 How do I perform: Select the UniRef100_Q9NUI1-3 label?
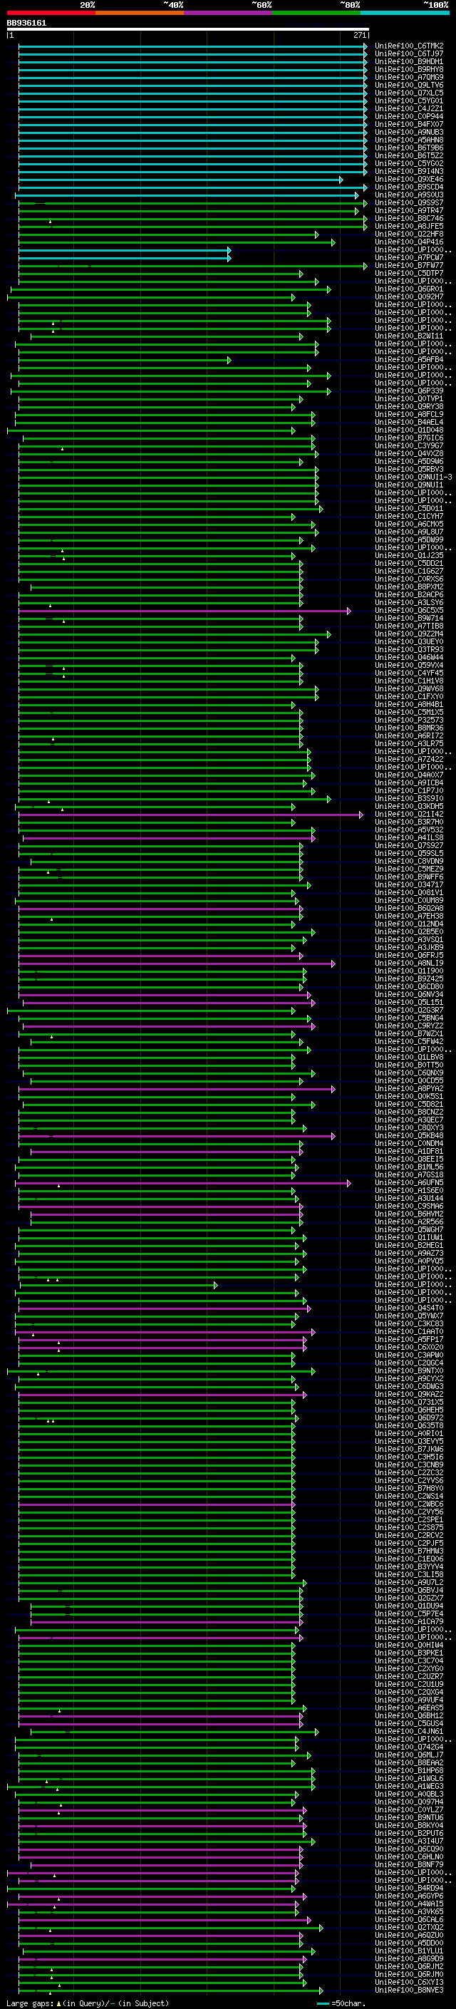click(x=413, y=477)
